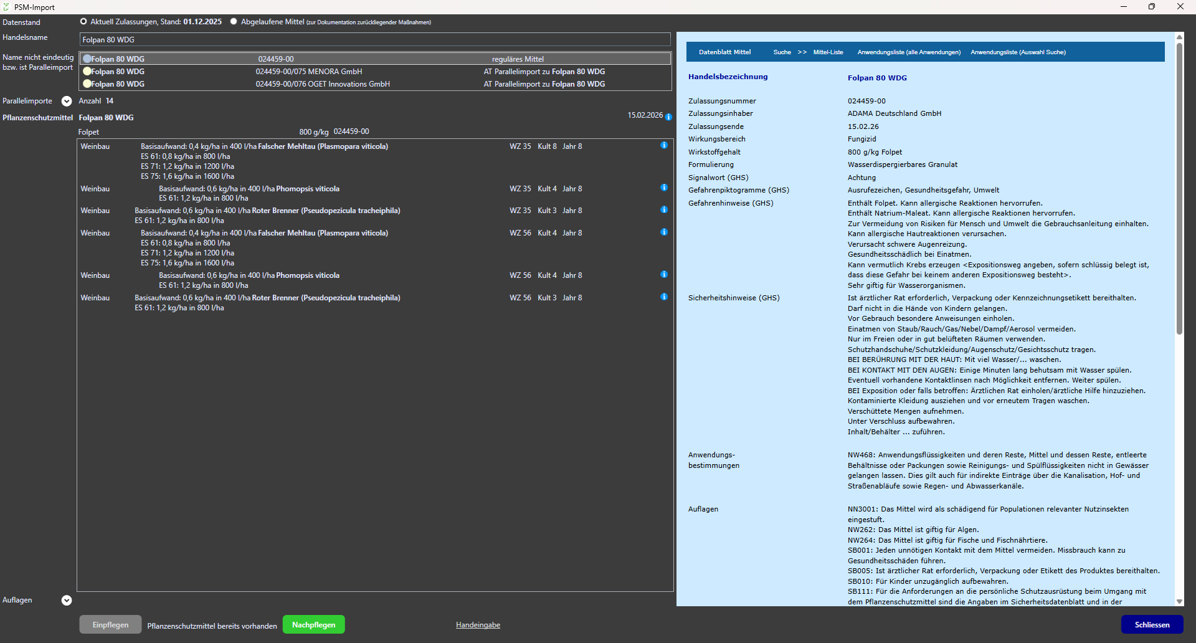Switch to the Mittel-Liste tab
1196x643 pixels.
pos(828,52)
